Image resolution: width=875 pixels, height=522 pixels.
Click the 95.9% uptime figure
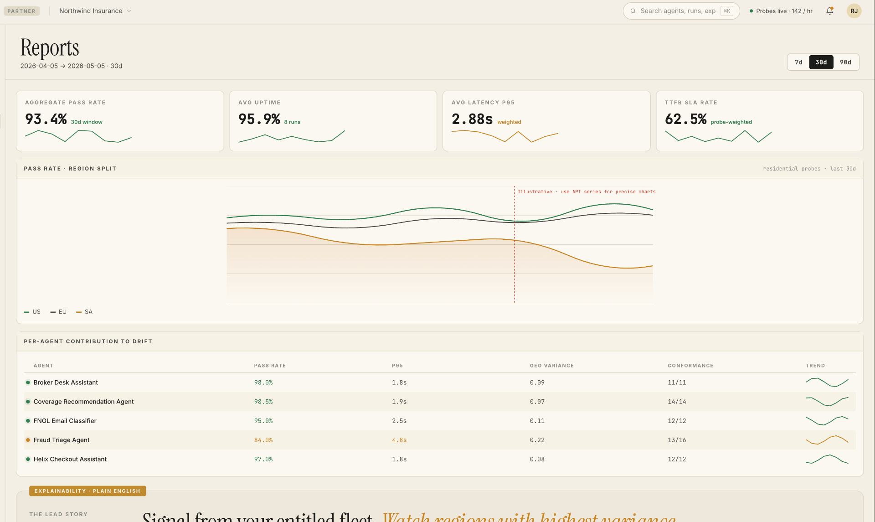(259, 119)
